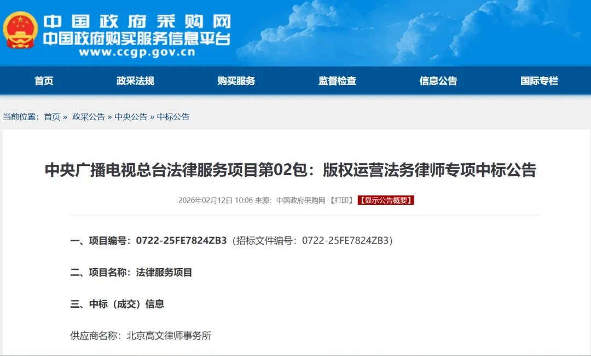Screen dimensions: 591x356
Task: Open the 中标公告 breadcrumb link
Action: point(173,117)
